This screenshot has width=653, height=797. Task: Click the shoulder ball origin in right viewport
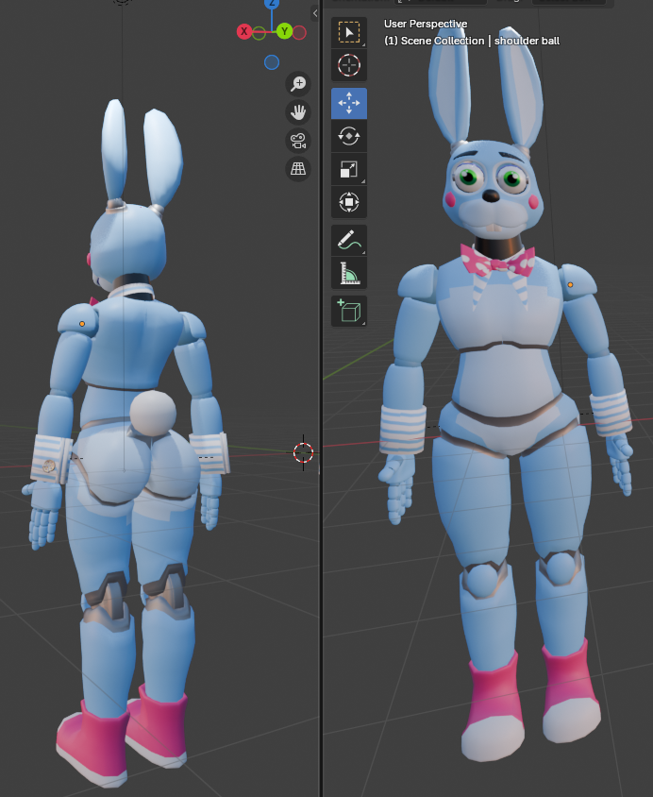[x=570, y=284]
